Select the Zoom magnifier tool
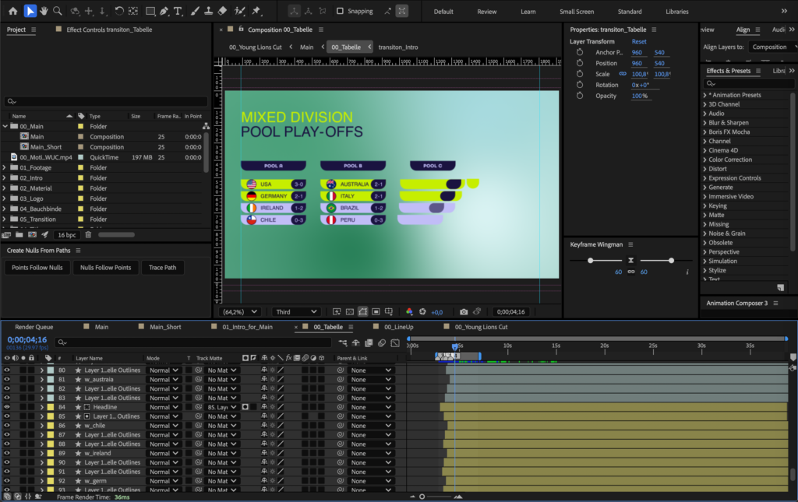Image resolution: width=798 pixels, height=502 pixels. [58, 11]
